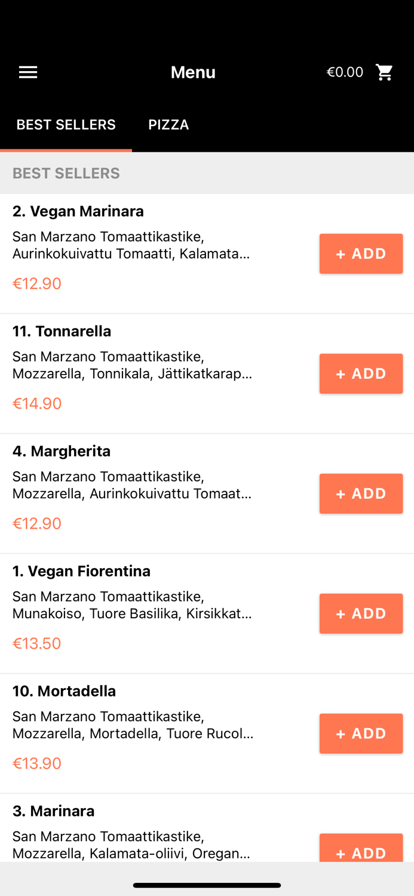414x896 pixels.
Task: Open the Mortadella pizza listing
Action: (64, 691)
